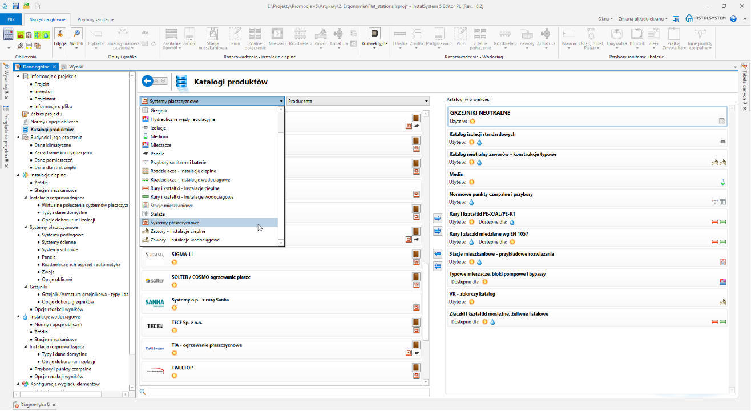Select the Konwekcyjne ribbon icon
Viewport: 751px width, 411px height.
pos(374,33)
